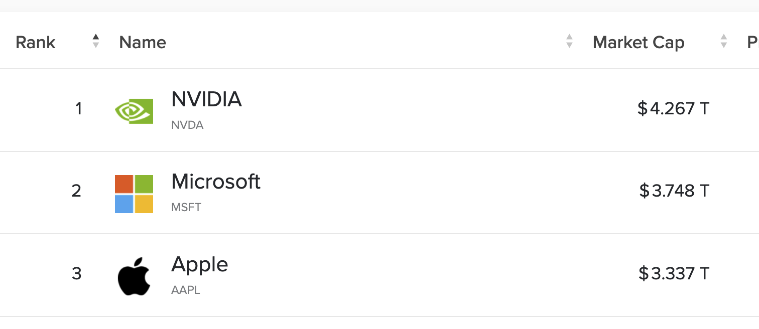The image size is (759, 329).
Task: Click the Microsoft four-square logo
Action: (x=134, y=194)
